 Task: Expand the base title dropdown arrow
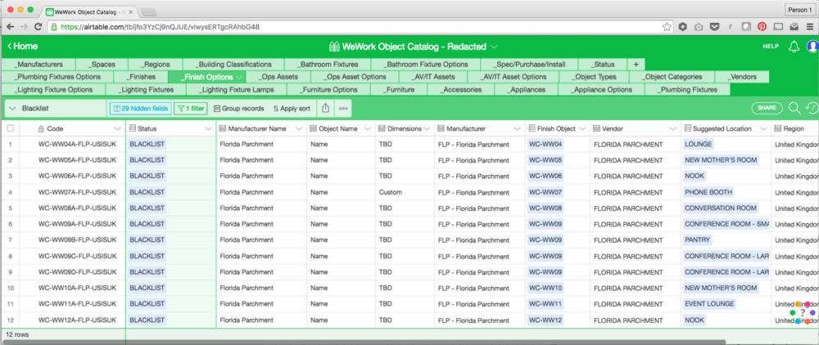point(494,47)
